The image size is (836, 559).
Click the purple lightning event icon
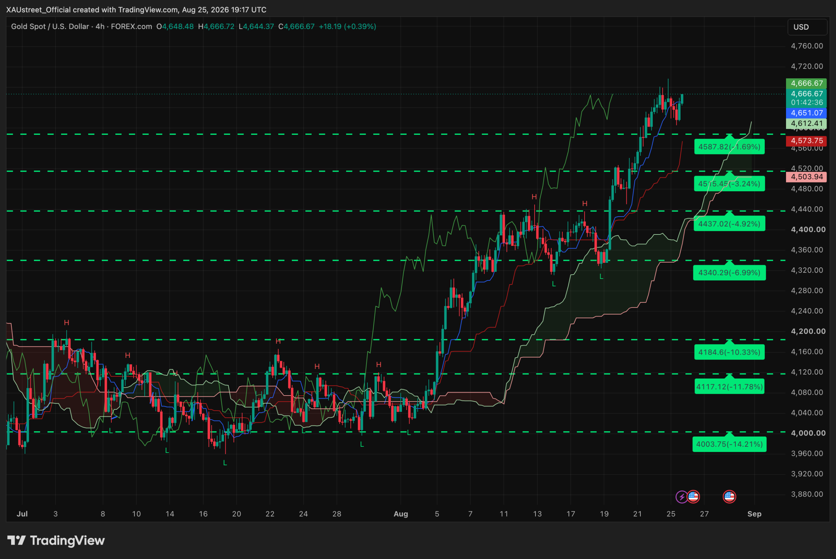point(682,497)
